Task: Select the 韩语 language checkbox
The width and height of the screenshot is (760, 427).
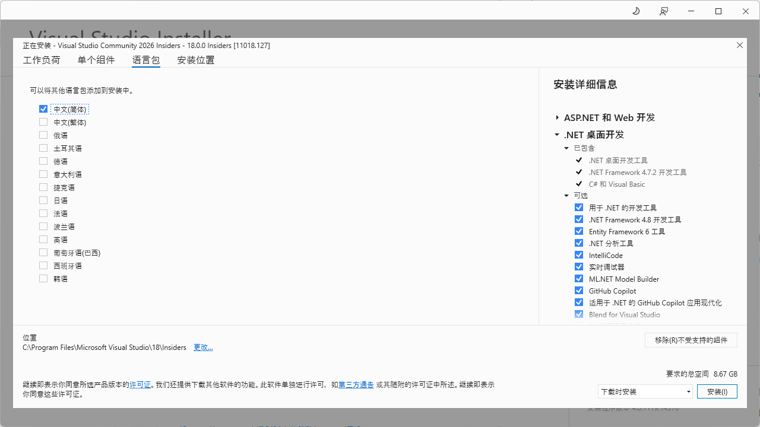Action: [43, 279]
